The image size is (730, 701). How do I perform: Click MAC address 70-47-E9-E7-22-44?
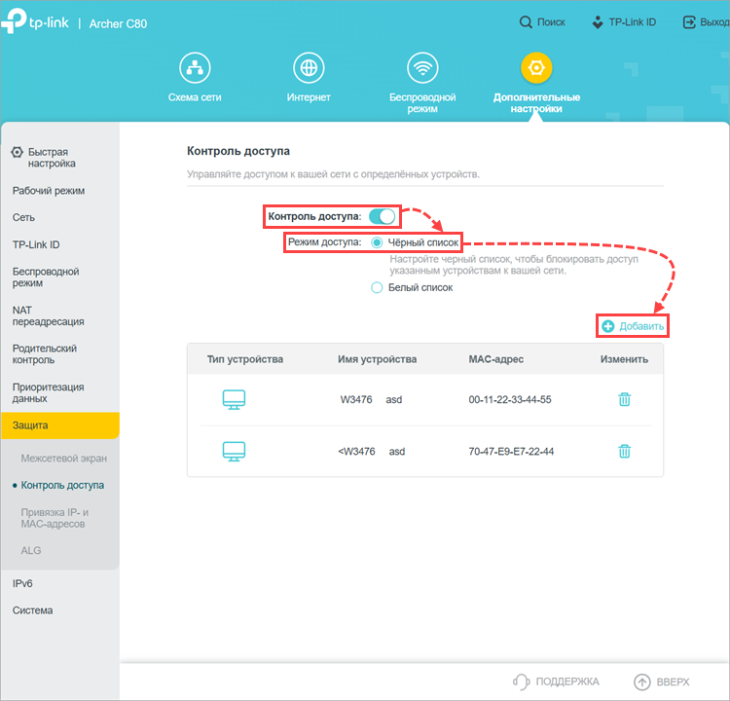pyautogui.click(x=511, y=452)
